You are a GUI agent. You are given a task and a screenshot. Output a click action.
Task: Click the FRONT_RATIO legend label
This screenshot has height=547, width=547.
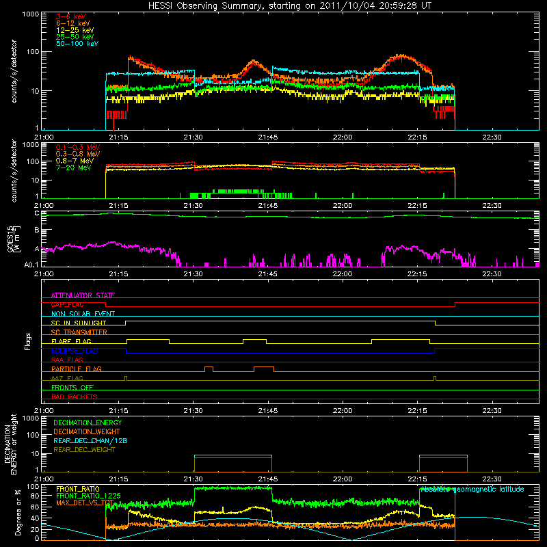[78, 489]
